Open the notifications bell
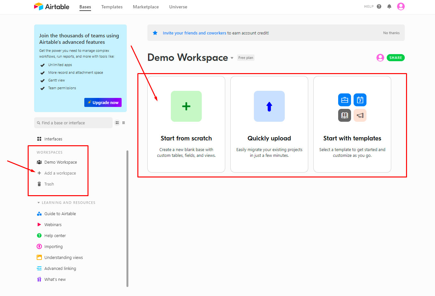The height and width of the screenshot is (296, 435). pos(389,6)
